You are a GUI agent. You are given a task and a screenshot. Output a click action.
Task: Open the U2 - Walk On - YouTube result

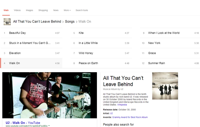pyautogui.click(x=23, y=123)
